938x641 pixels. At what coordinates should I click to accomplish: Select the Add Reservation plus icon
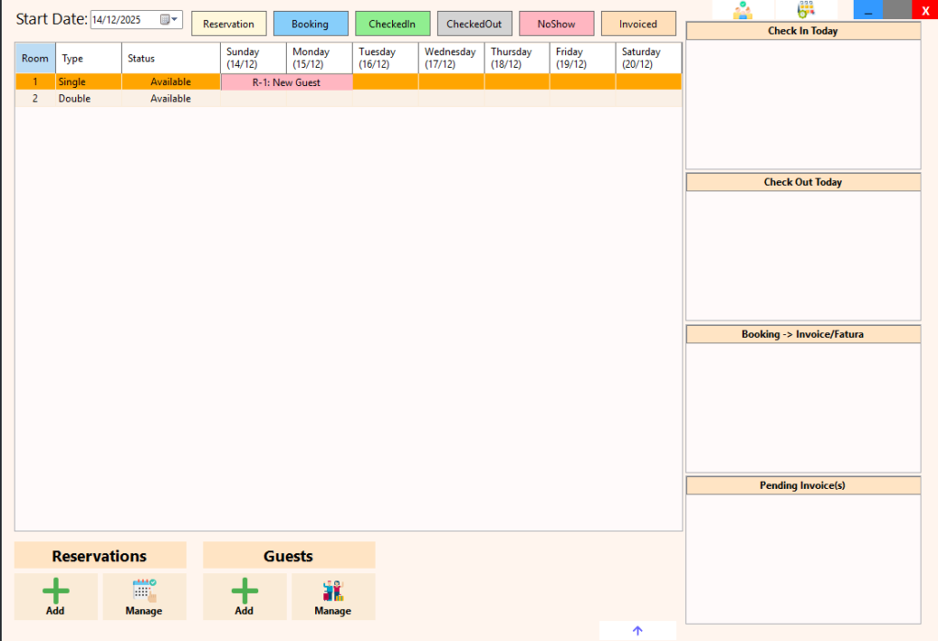pos(55,590)
